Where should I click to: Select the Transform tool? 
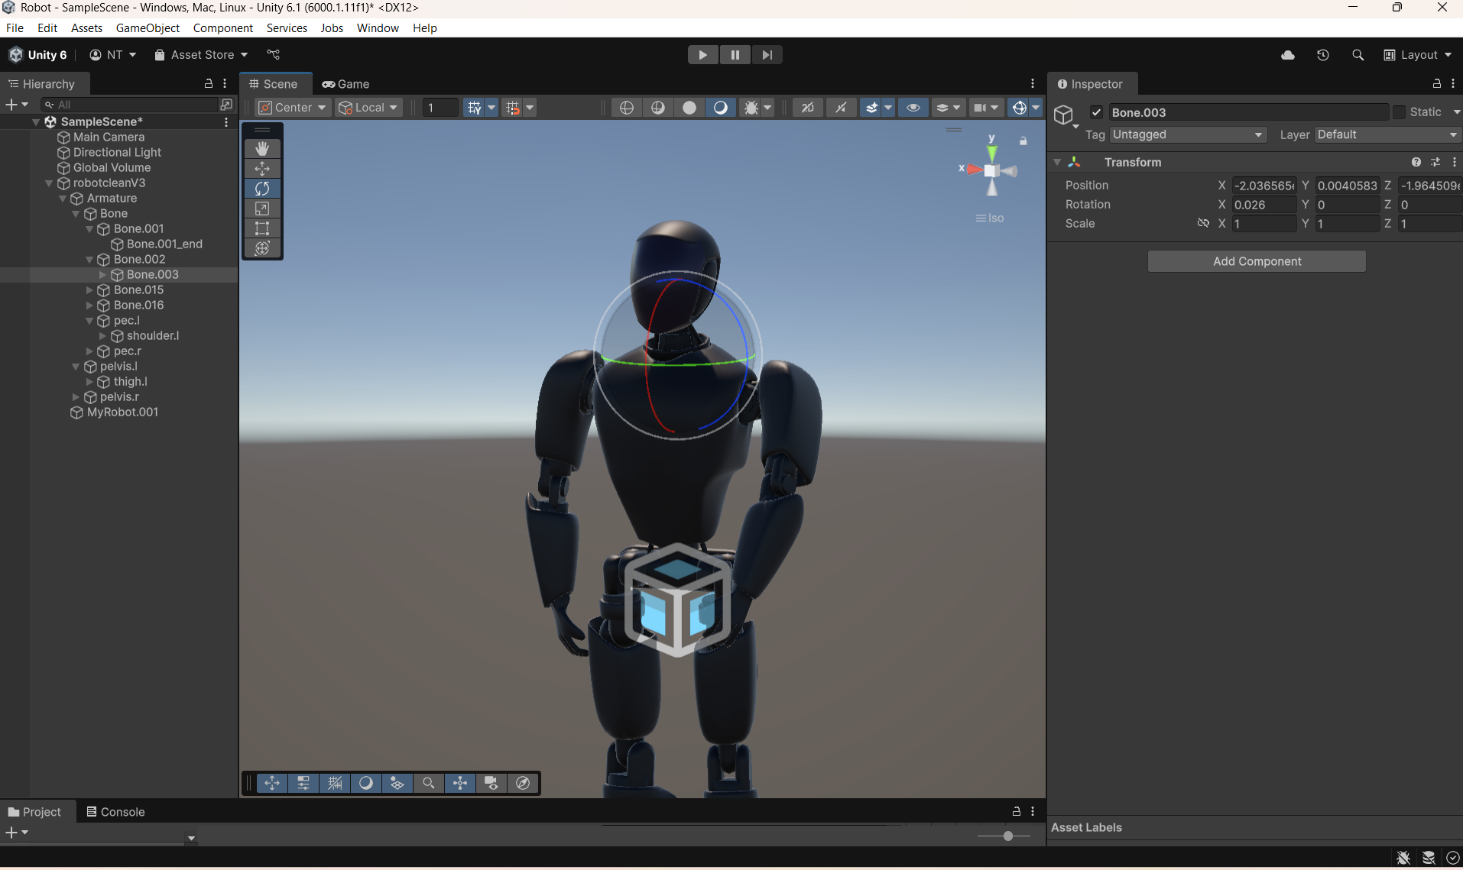262,248
